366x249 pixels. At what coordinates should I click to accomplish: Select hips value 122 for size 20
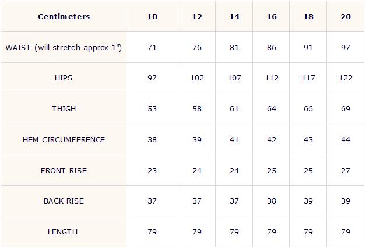click(x=346, y=78)
